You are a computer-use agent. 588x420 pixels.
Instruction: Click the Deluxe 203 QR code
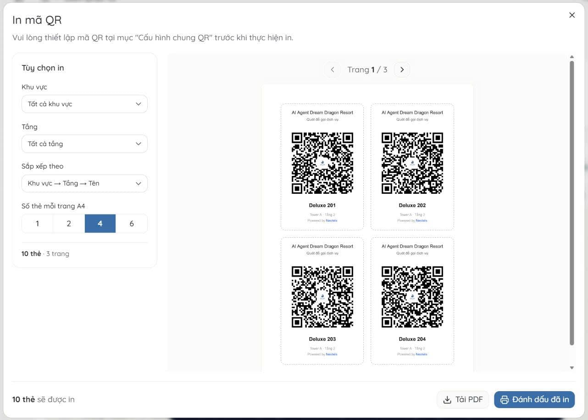point(322,297)
